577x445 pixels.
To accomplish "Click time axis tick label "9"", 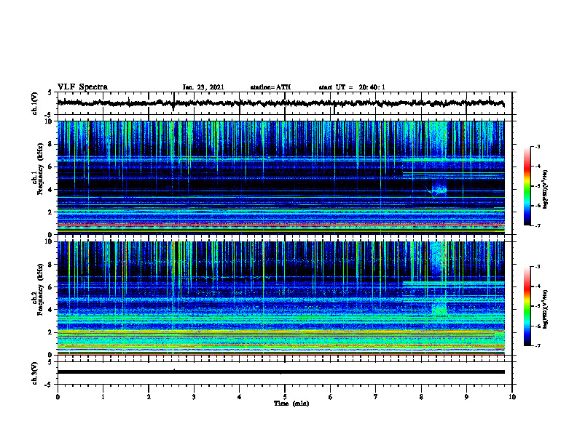I will [466, 397].
